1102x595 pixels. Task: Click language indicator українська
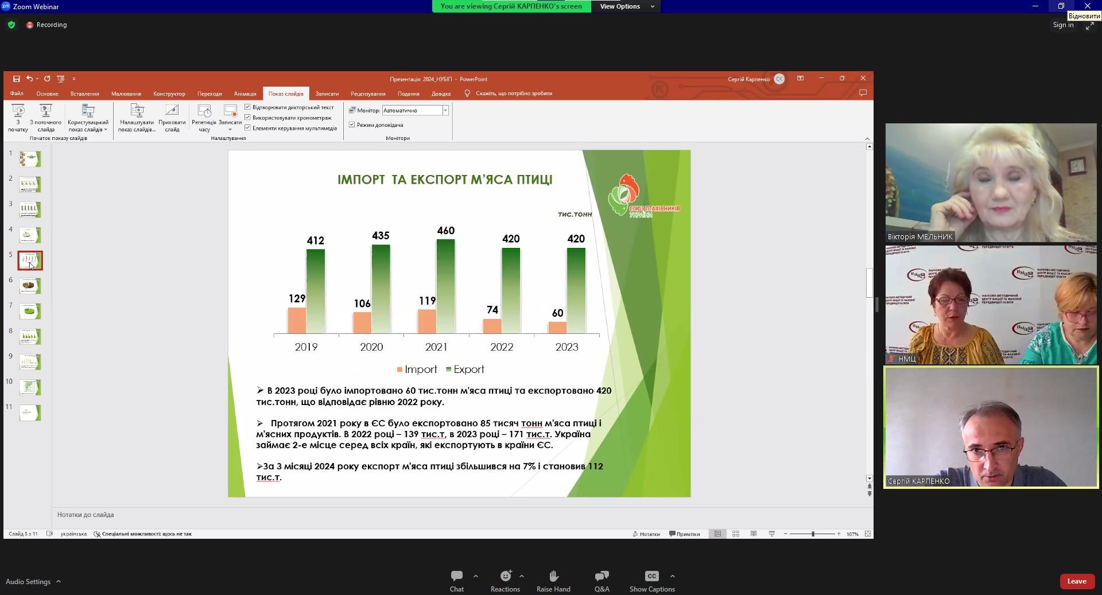coord(73,534)
